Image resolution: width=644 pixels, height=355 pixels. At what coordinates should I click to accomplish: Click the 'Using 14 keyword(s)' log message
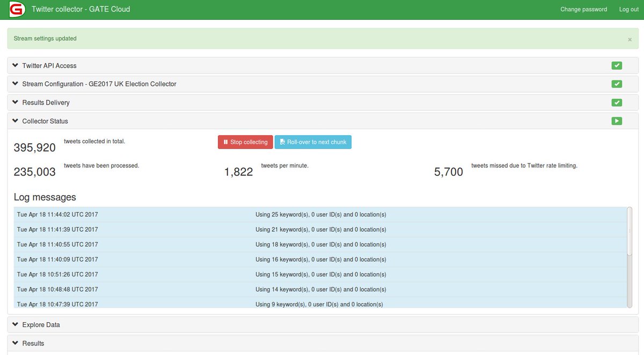(321, 290)
